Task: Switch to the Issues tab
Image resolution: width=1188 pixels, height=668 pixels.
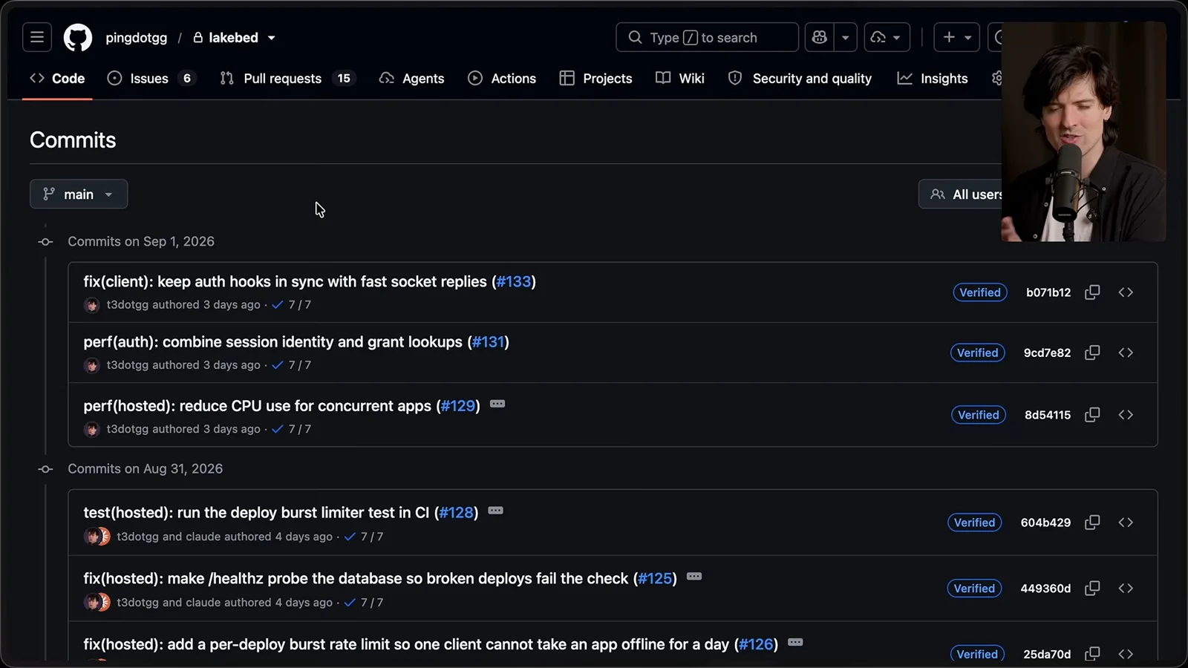Action: (151, 79)
